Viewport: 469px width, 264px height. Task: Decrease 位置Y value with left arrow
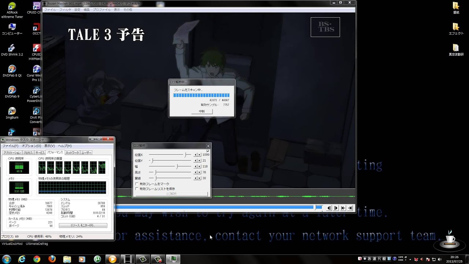(x=195, y=161)
